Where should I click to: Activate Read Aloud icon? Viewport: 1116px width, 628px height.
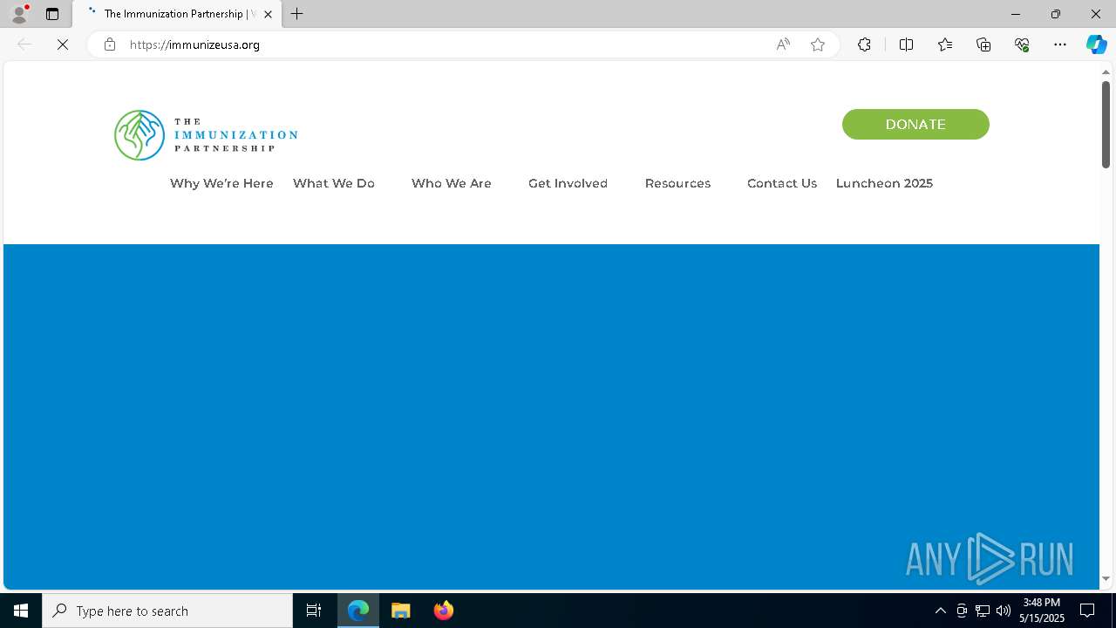(783, 44)
